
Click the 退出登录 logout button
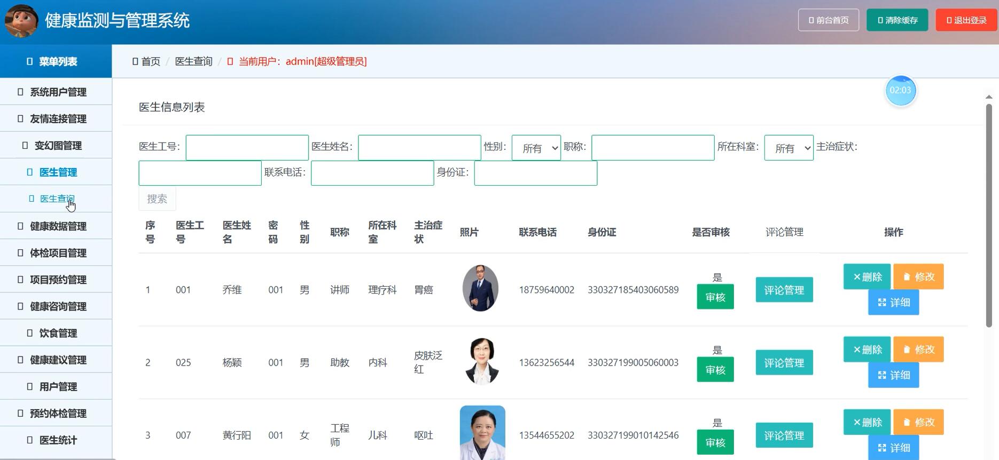click(x=966, y=20)
